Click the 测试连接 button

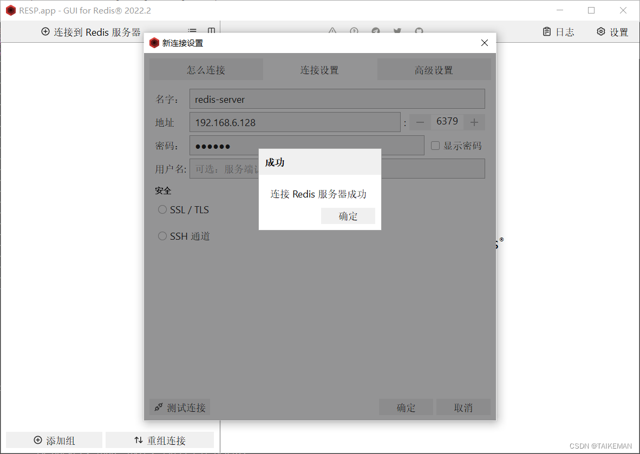pyautogui.click(x=180, y=407)
